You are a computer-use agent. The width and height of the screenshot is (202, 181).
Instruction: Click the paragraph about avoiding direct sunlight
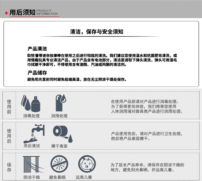77,80
